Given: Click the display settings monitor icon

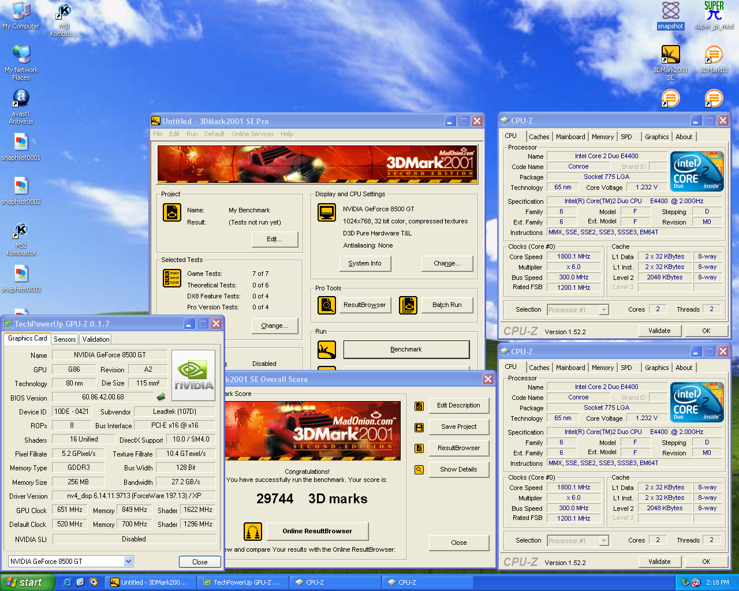Looking at the screenshot, I should (327, 212).
